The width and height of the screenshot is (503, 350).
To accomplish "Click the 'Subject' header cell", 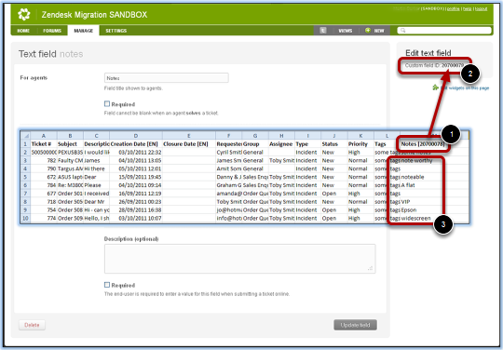I will [70, 144].
